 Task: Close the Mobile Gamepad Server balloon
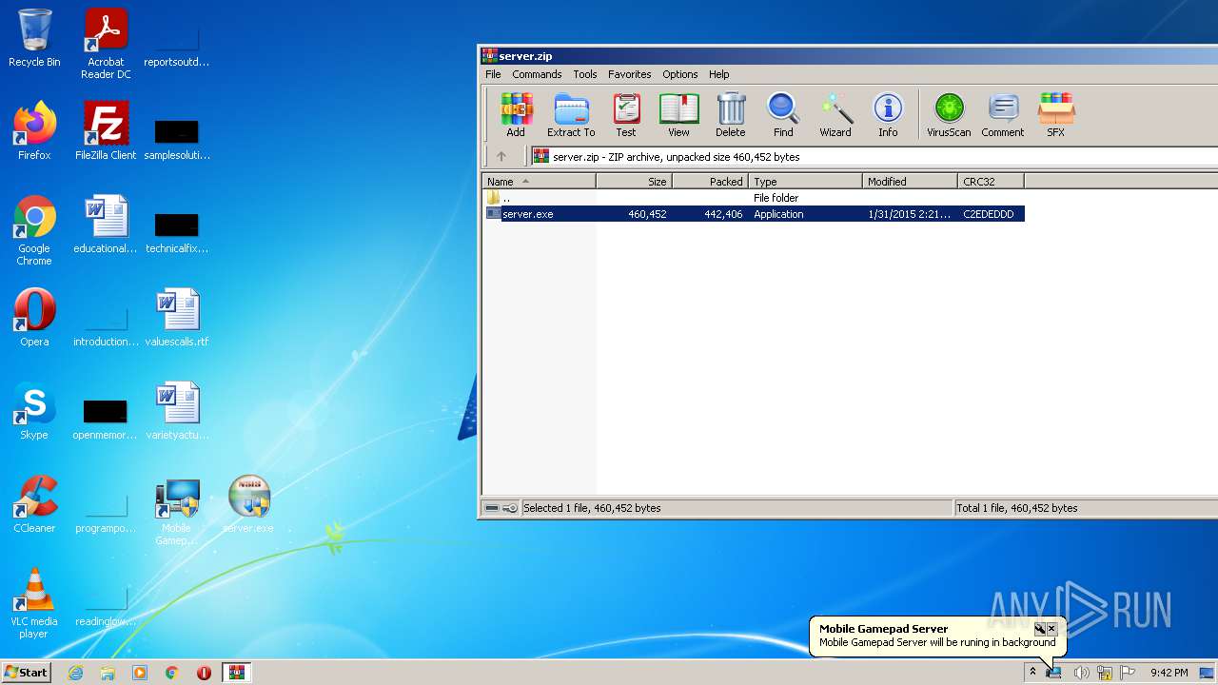click(1051, 629)
